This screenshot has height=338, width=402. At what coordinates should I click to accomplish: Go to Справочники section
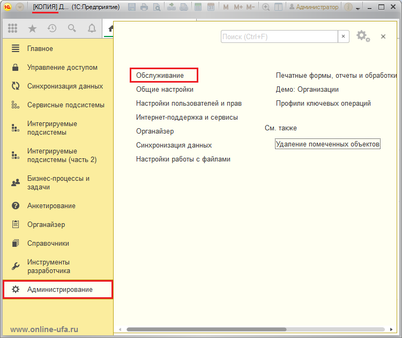point(48,243)
